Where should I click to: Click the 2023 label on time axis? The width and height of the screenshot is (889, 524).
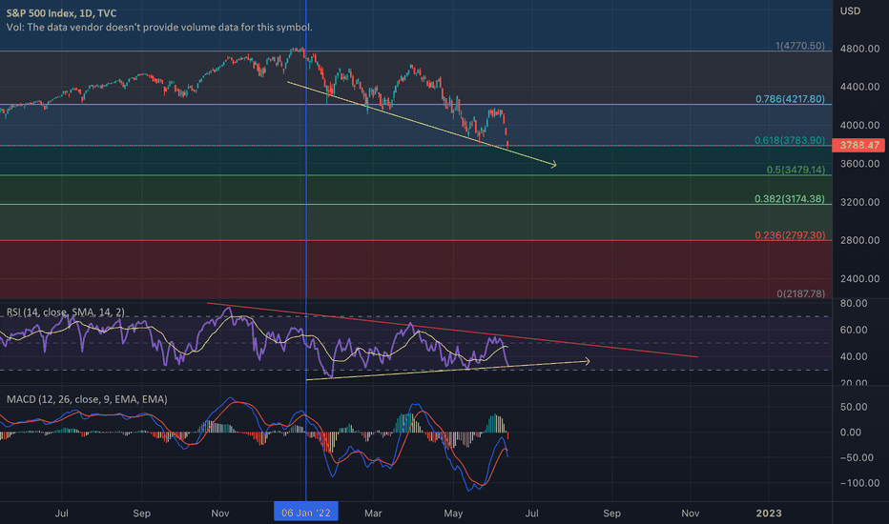coord(769,513)
